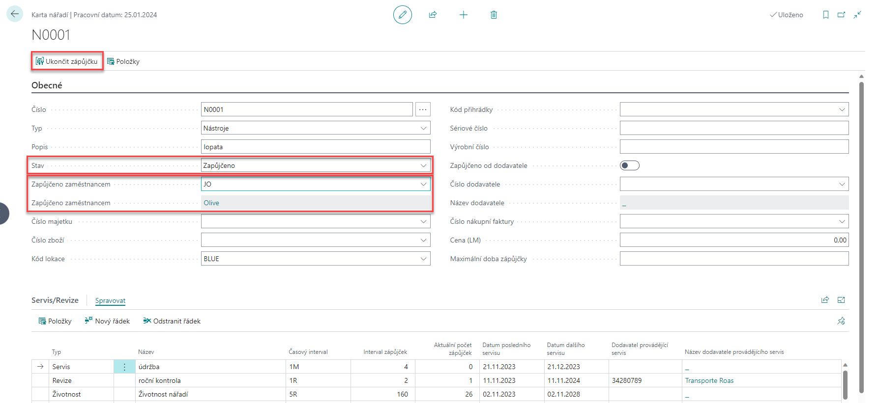Screen dimensions: 878x403
Task: Open the Kód přihrádky dropdown
Action: tap(842, 109)
